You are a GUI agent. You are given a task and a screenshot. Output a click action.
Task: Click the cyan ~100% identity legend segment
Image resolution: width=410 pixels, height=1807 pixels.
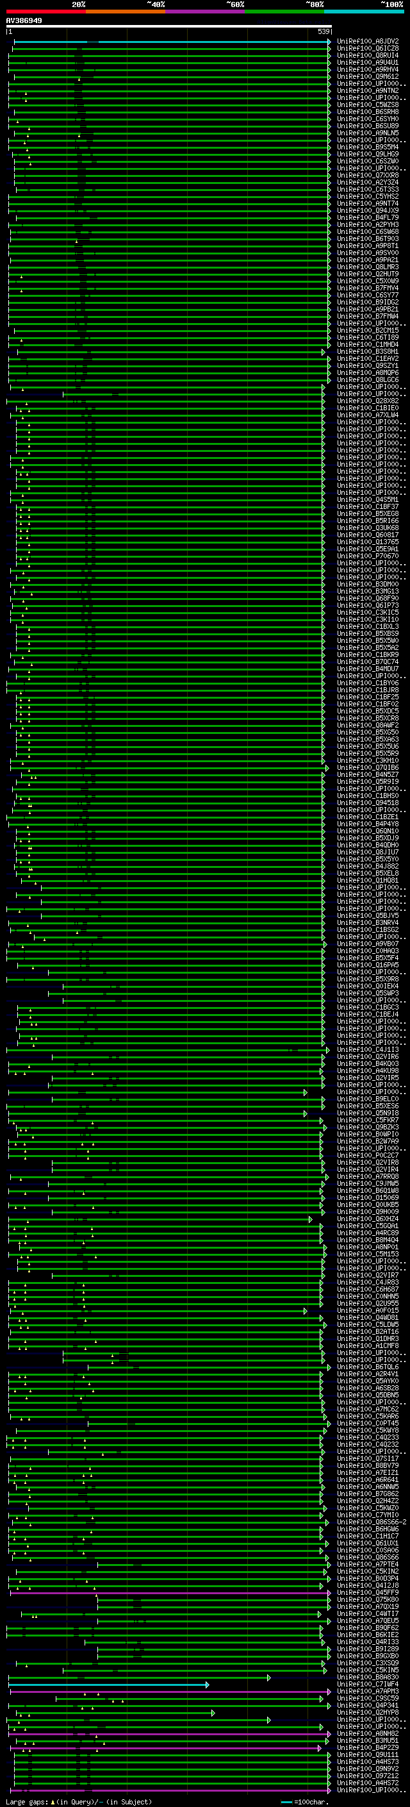[364, 12]
